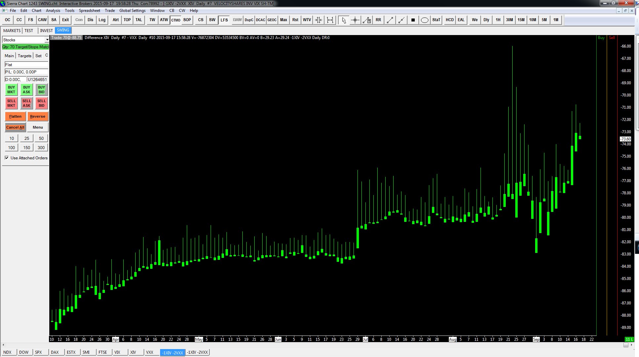
Task: Open the Stocks dropdown list
Action: click(x=47, y=40)
